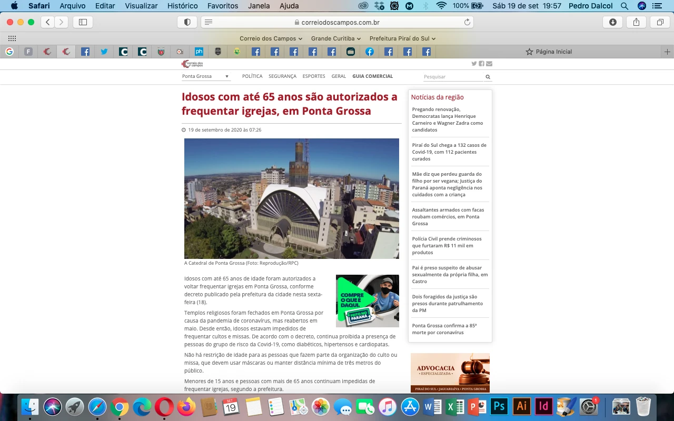This screenshot has width=674, height=421.
Task: Open new tab with plus icon
Action: click(x=667, y=52)
